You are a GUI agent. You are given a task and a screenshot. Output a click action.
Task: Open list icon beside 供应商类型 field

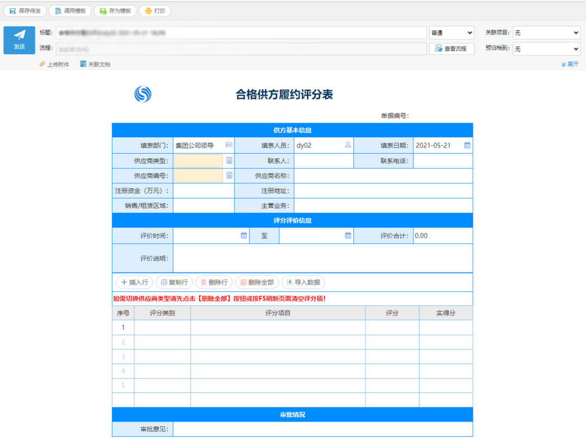[229, 161]
